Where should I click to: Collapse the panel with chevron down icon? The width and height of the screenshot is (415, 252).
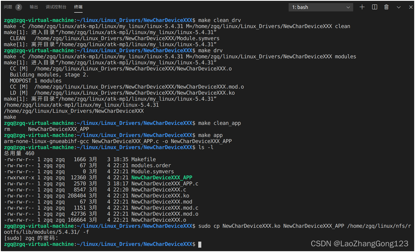point(399,7)
